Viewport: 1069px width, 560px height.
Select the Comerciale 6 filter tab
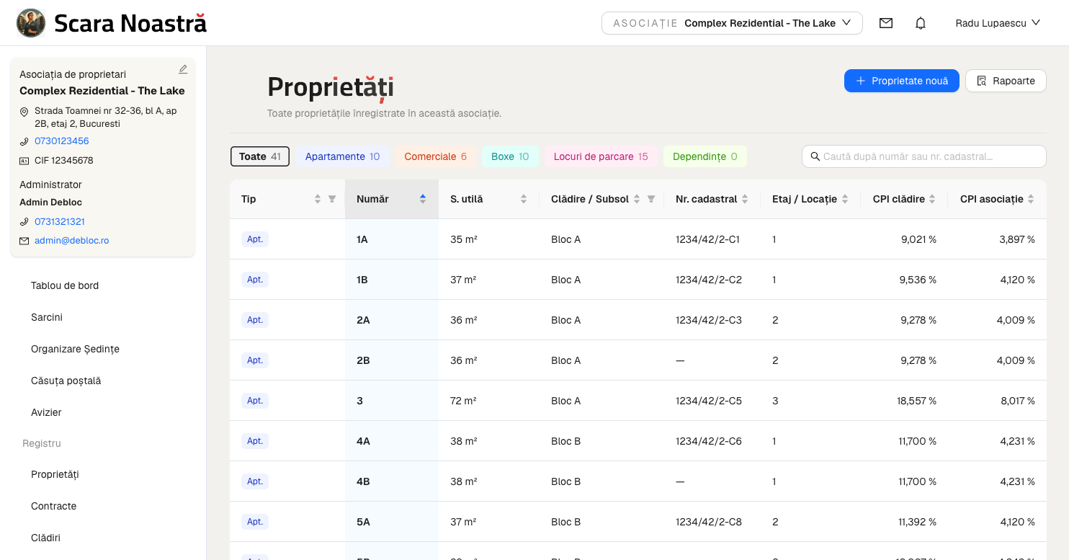tap(435, 156)
